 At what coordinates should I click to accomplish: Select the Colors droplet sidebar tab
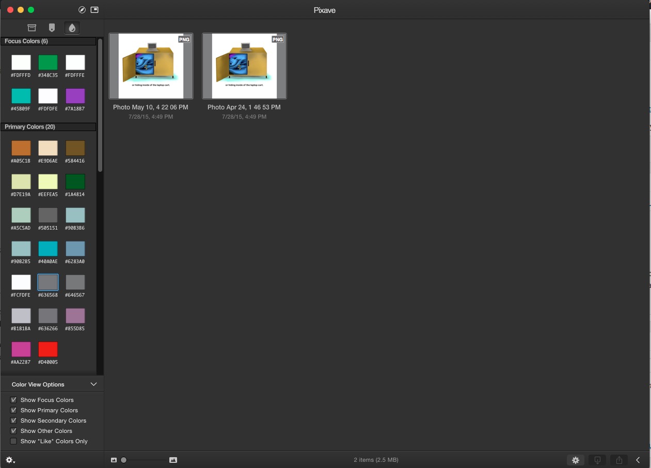[72, 28]
